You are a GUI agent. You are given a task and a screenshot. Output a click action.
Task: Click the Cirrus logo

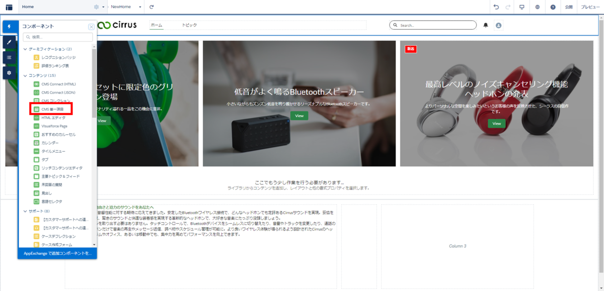117,25
